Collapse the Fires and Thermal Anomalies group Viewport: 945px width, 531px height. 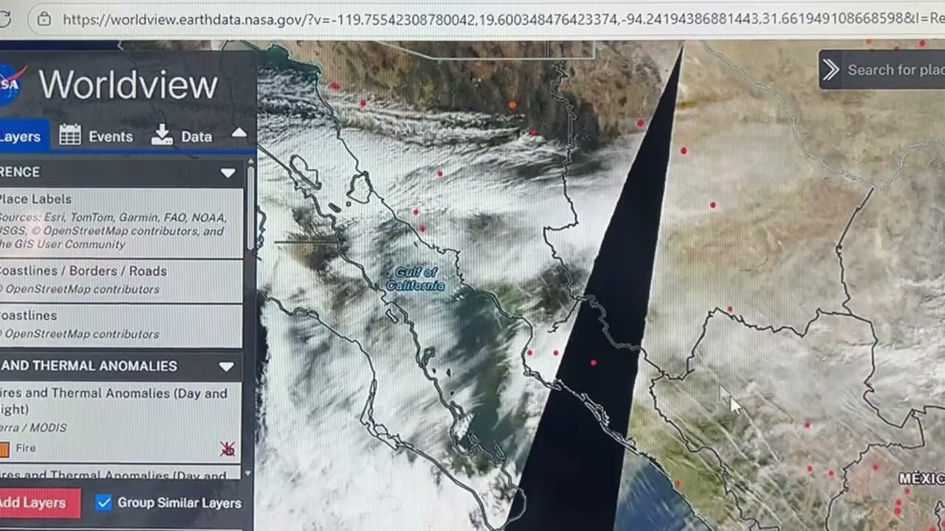pyautogui.click(x=226, y=367)
